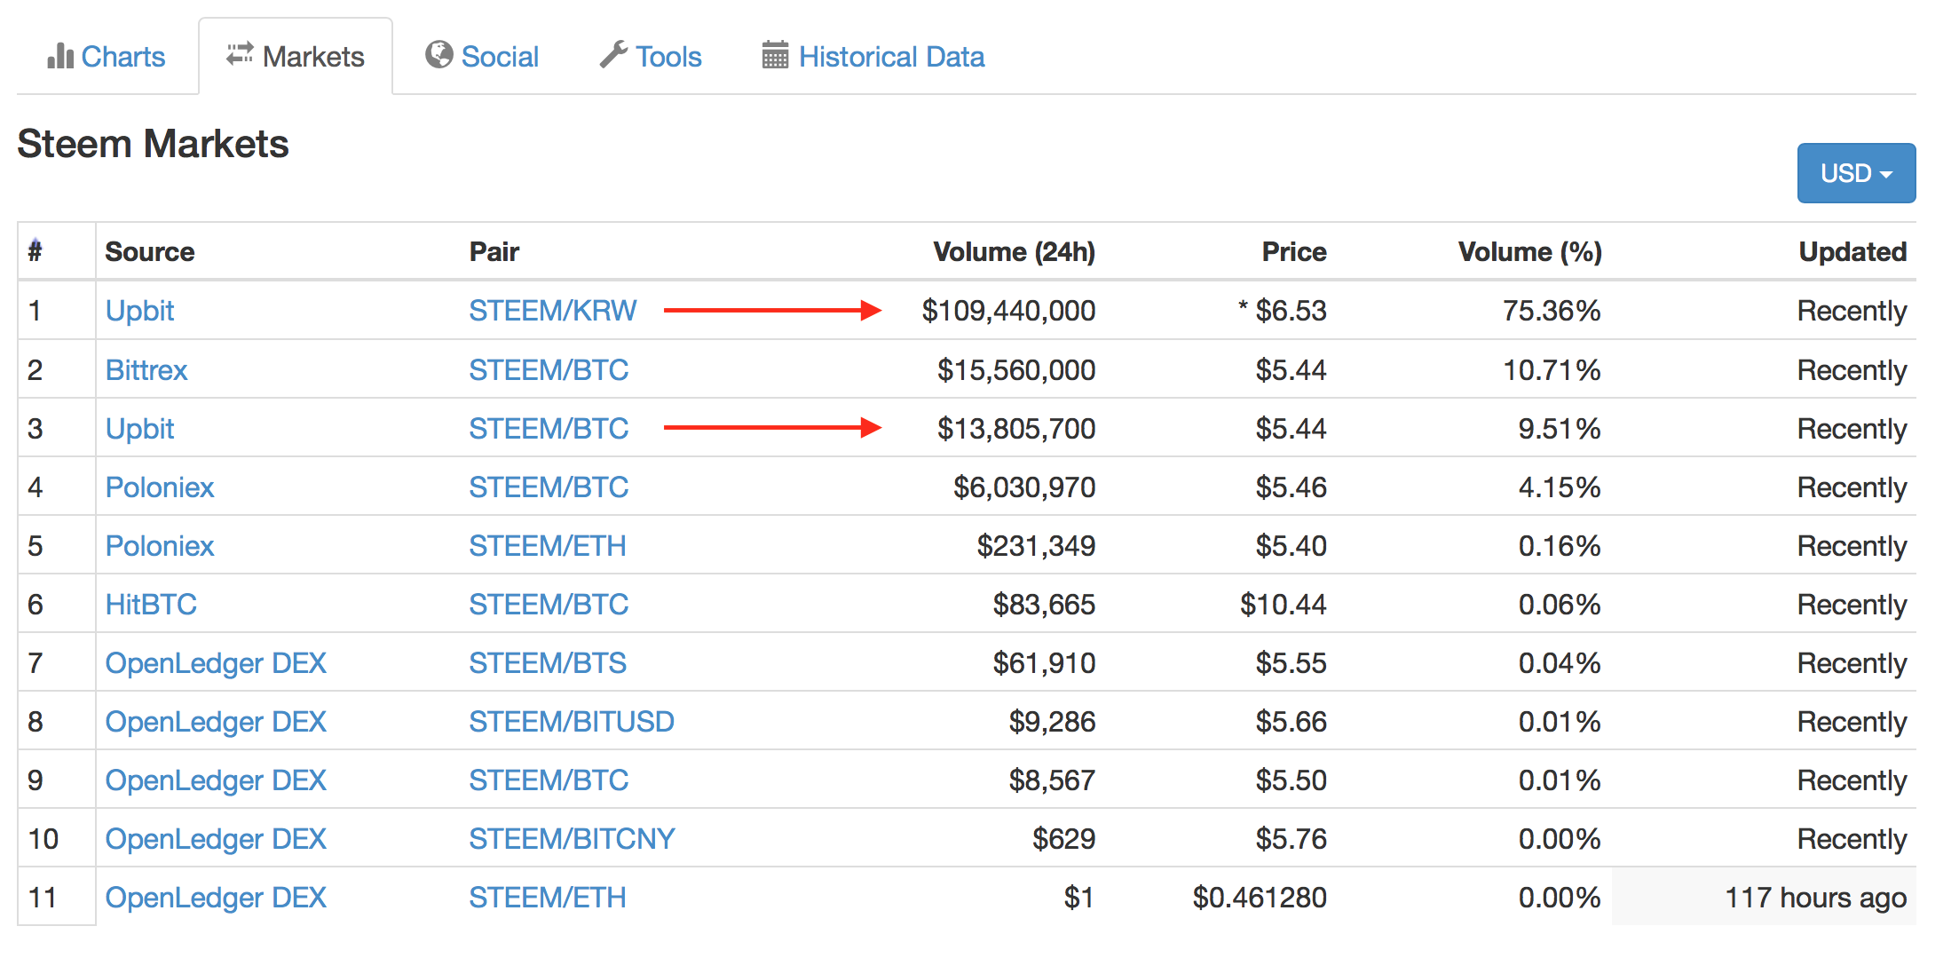Open Poloniex link in row 5

click(160, 546)
